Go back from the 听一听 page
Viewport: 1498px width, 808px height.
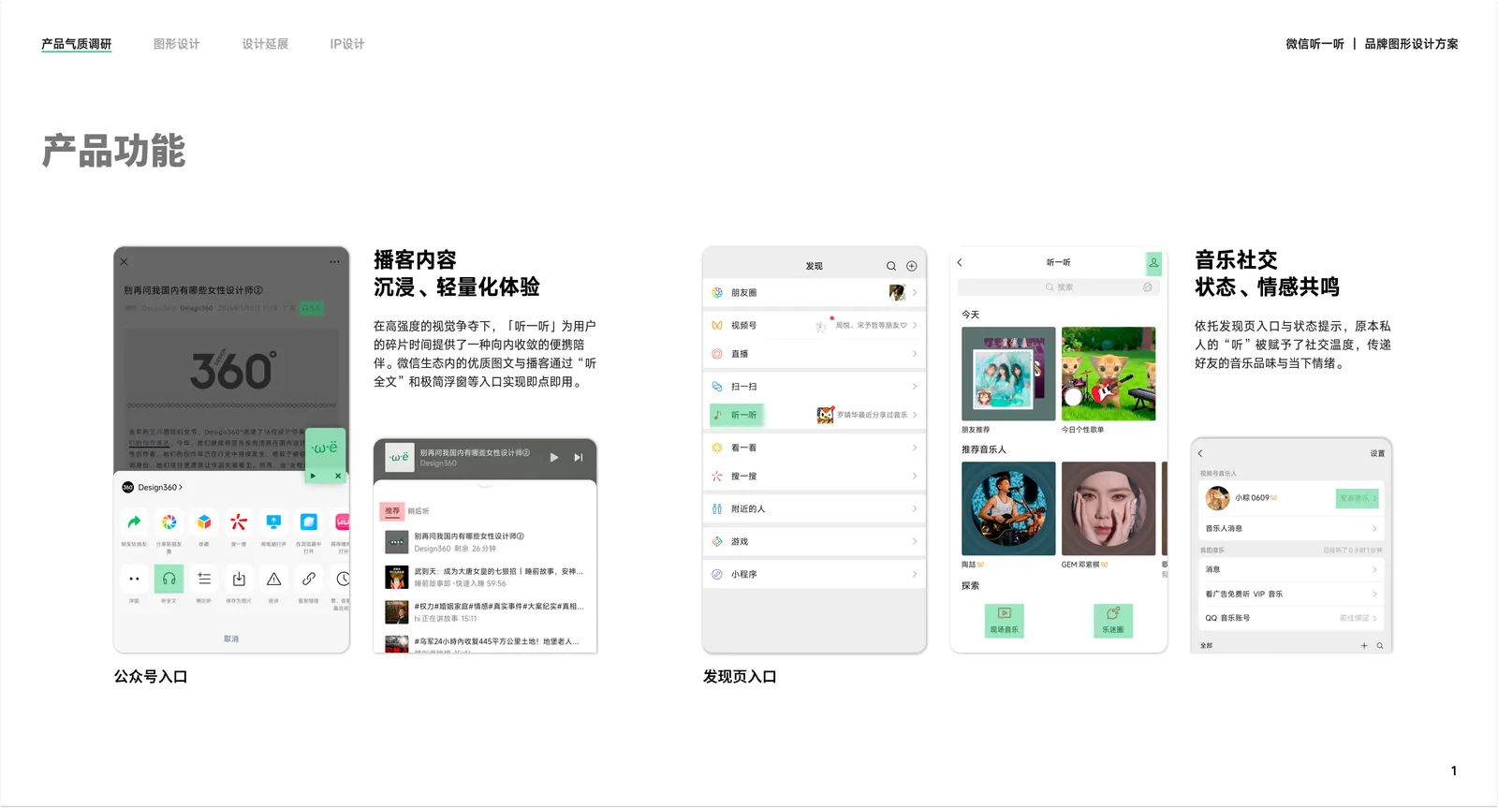point(960,262)
